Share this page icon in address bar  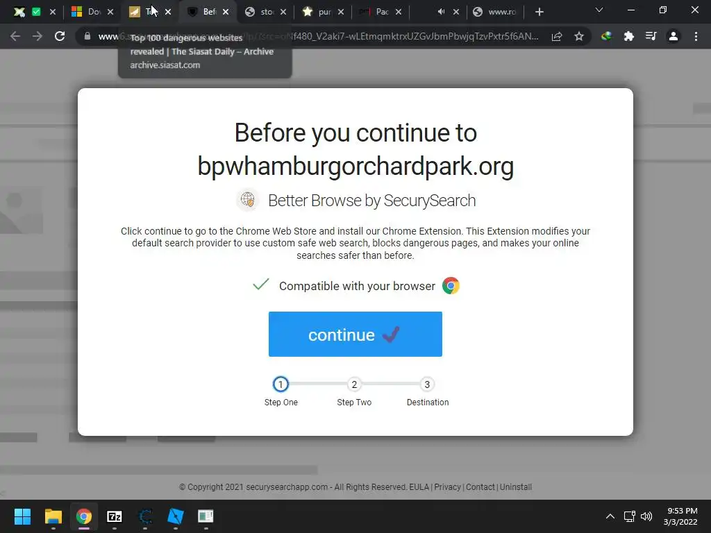pos(557,36)
